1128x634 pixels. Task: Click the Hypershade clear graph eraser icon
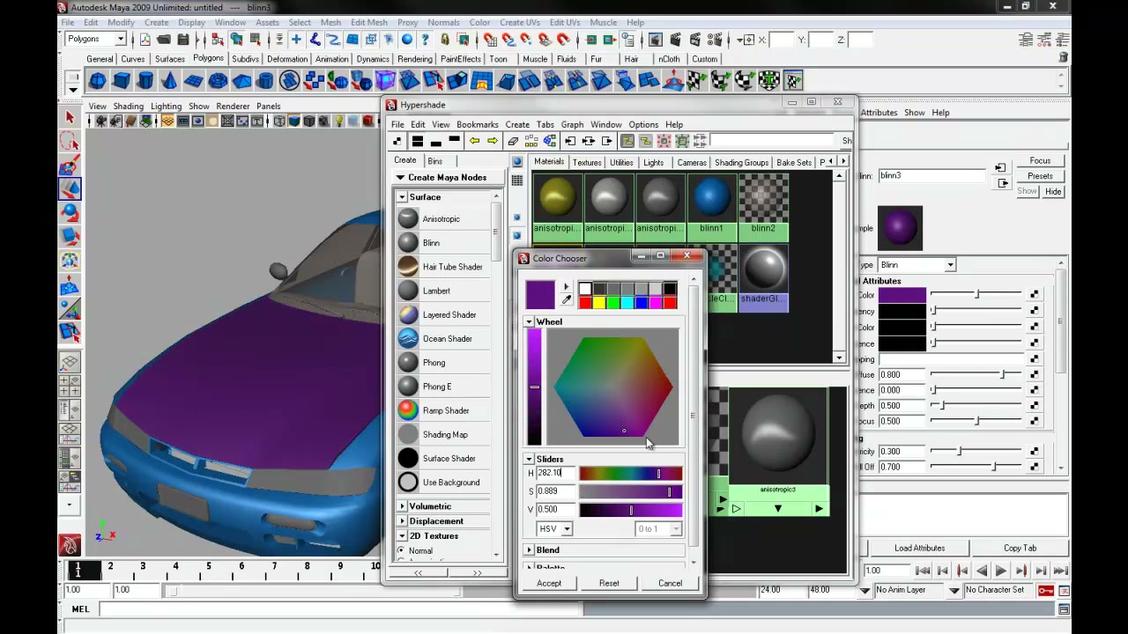point(513,141)
